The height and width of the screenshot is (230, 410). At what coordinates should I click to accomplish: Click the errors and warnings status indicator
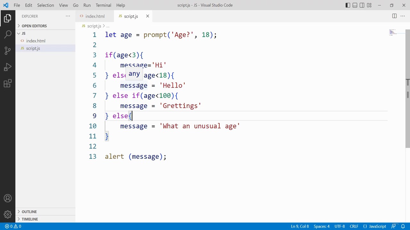tap(13, 226)
